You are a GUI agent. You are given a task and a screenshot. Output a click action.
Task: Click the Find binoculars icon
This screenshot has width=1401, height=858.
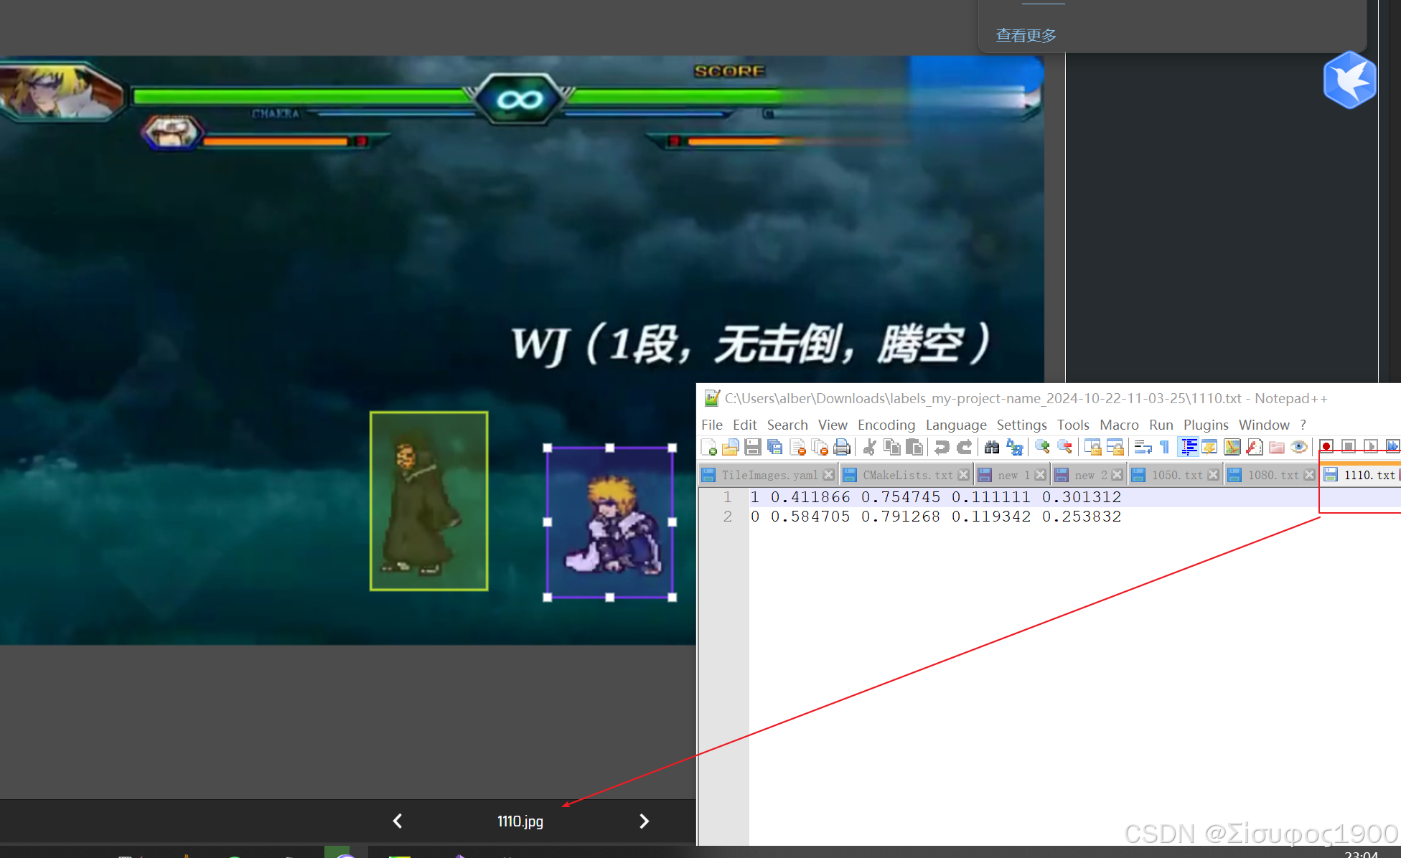991,448
